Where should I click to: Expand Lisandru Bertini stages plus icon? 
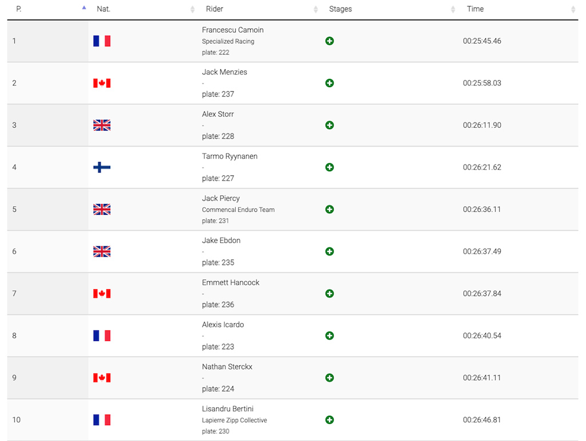tap(329, 420)
